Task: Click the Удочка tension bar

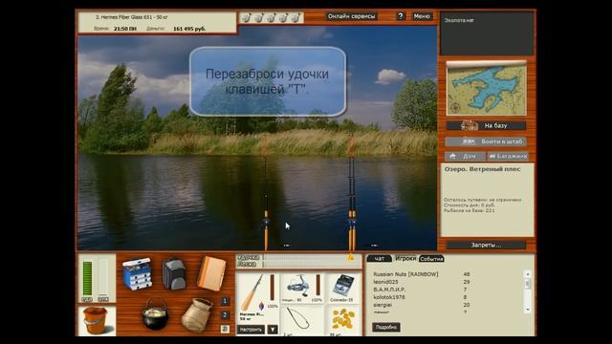Action: coord(312,257)
